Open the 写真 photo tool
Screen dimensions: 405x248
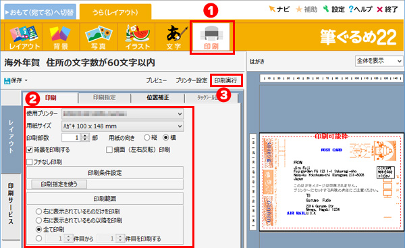(99, 37)
